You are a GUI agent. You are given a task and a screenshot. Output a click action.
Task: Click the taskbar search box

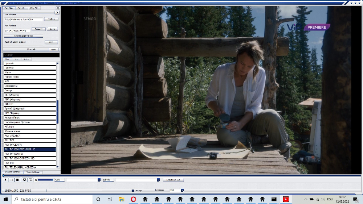pos(52,199)
